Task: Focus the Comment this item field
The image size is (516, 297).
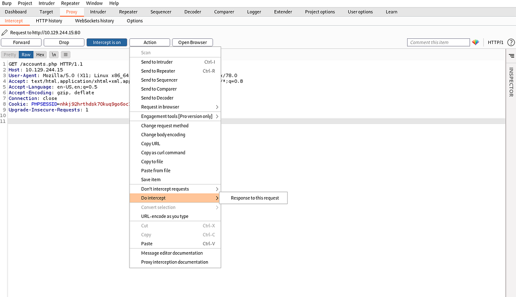Action: (438, 42)
